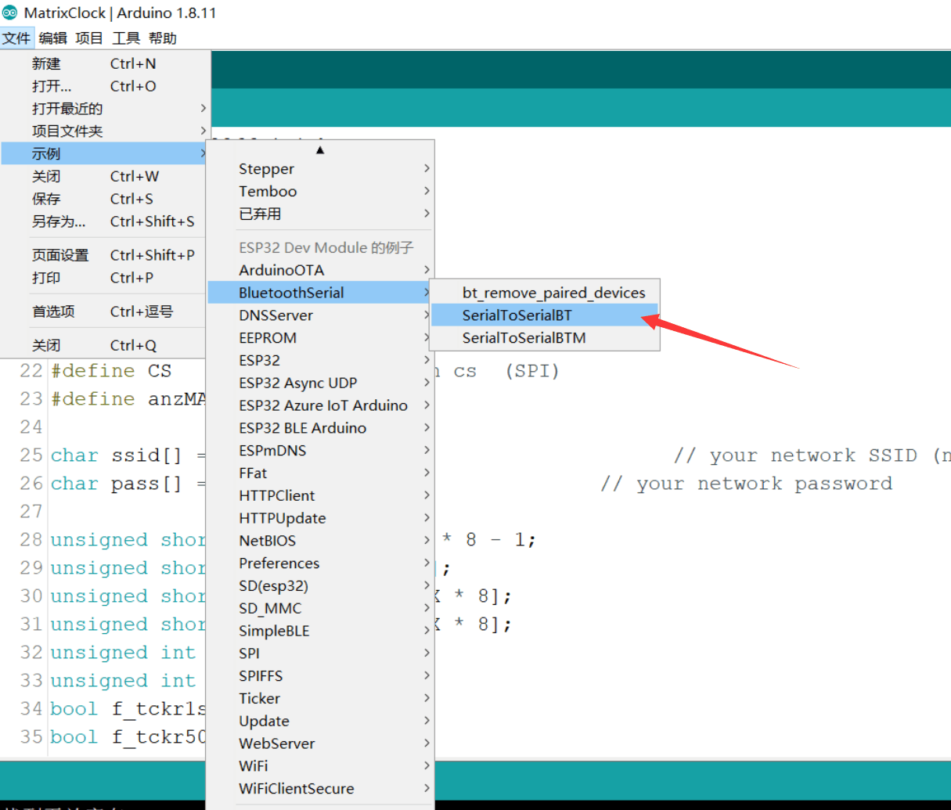This screenshot has width=951, height=810.
Task: Expand WiFi examples
Action: coord(320,766)
